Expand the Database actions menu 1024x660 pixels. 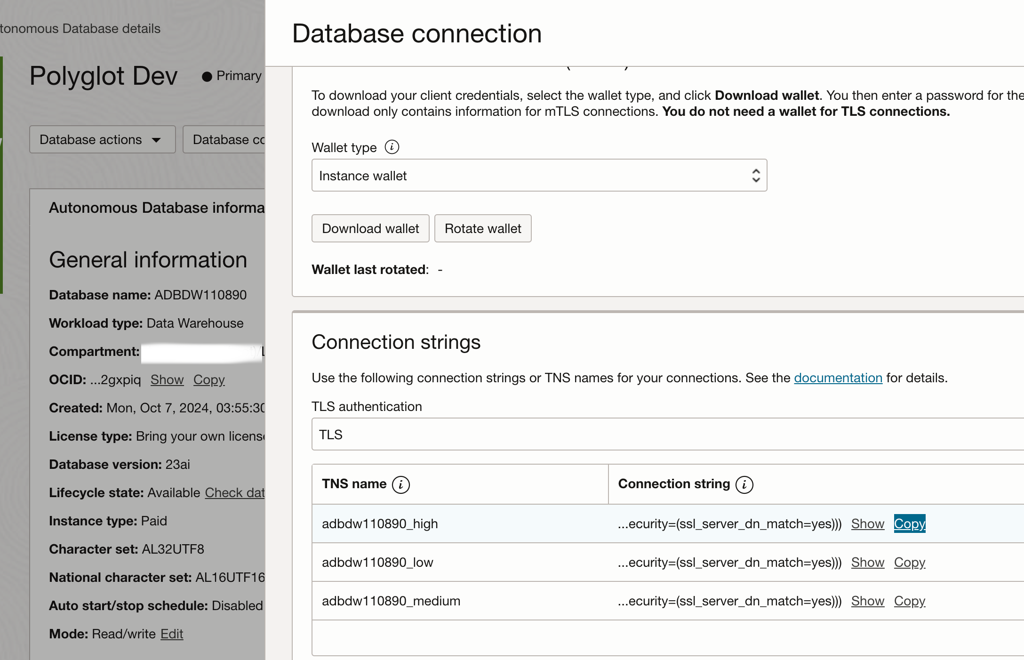point(102,139)
